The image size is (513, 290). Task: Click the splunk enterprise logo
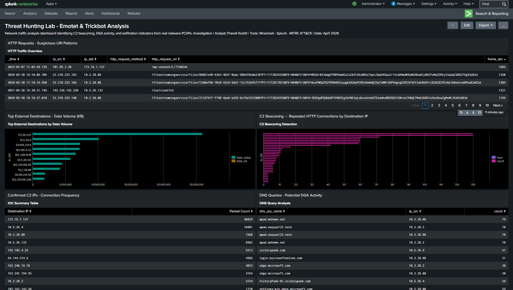point(21,4)
